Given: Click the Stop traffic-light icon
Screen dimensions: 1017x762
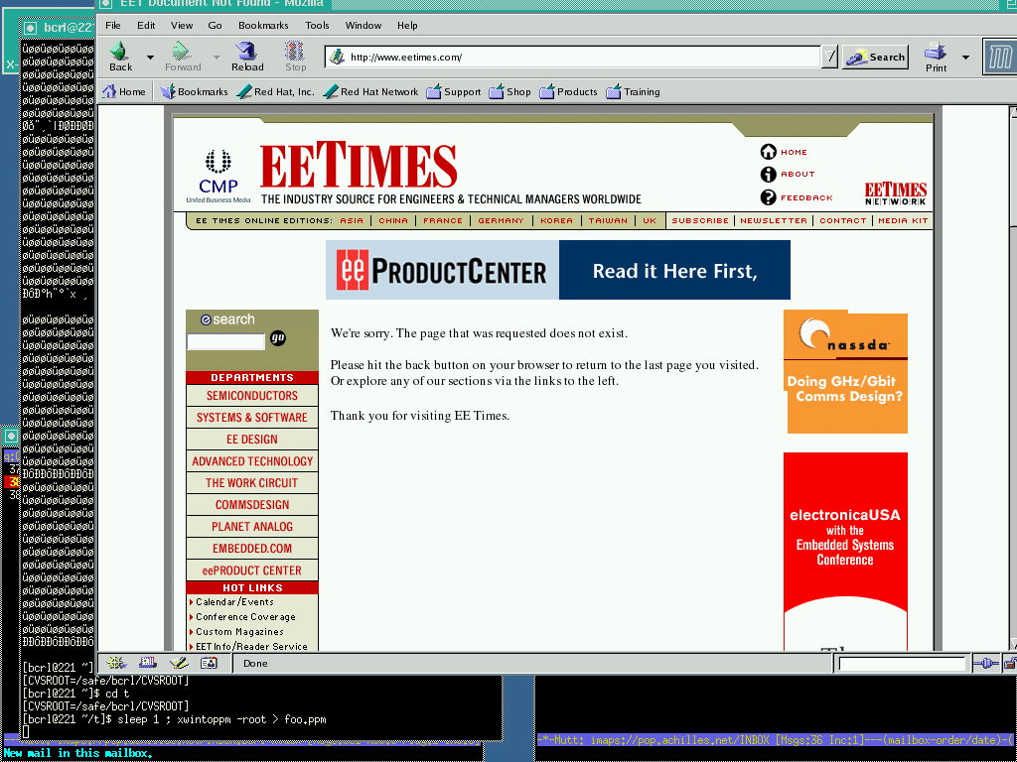Looking at the screenshot, I should click(295, 52).
